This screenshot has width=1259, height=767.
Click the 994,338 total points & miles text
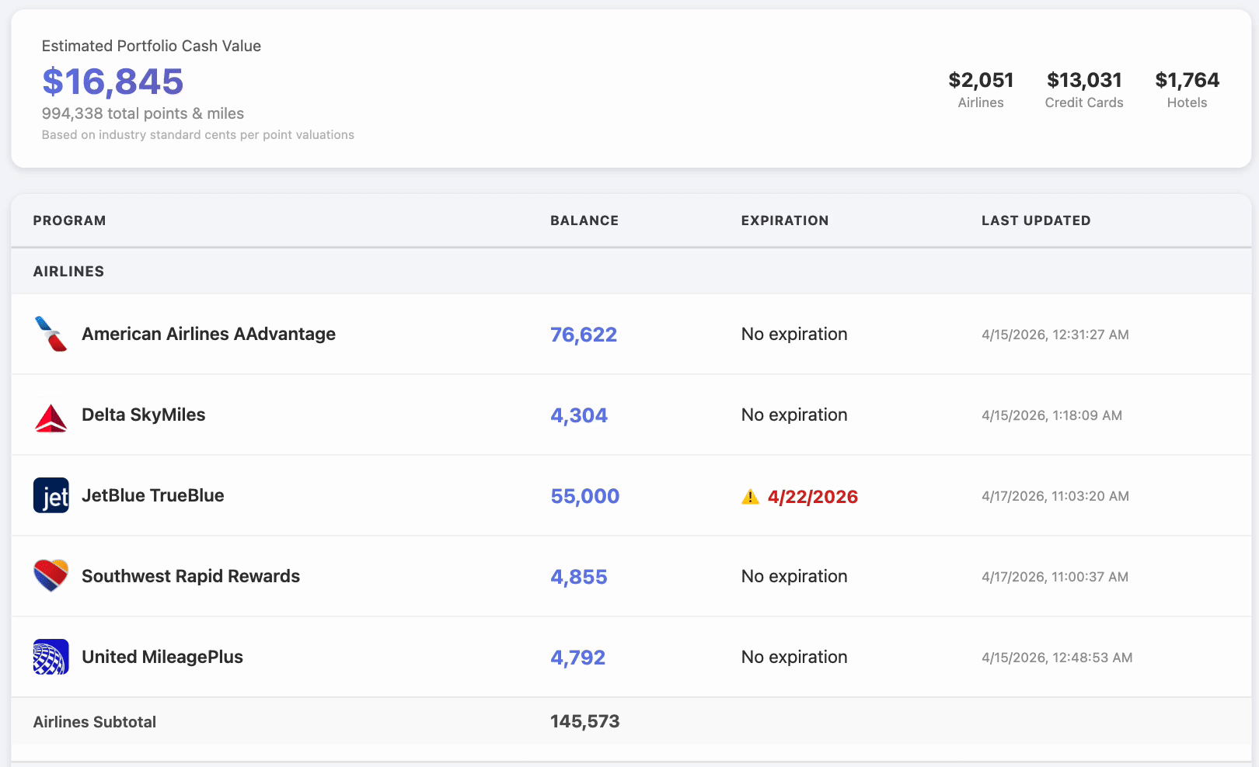point(143,113)
